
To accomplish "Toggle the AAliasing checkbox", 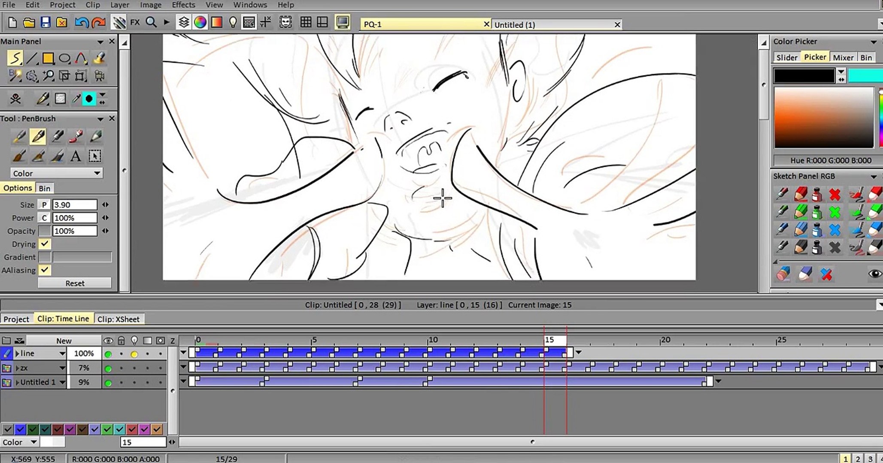I will 44,270.
